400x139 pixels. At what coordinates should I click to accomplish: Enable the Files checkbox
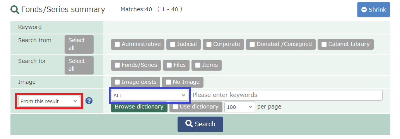coord(169,65)
